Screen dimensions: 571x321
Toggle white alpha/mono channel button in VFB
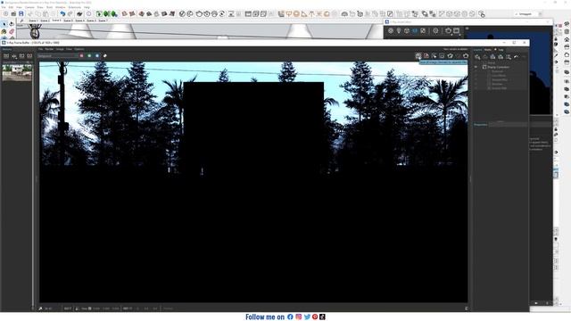coord(105,55)
